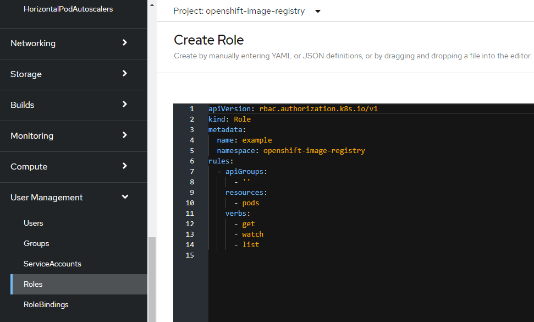Viewport: 534px width, 322px height.
Task: Expand the Networking section chevron
Action: [x=125, y=43]
